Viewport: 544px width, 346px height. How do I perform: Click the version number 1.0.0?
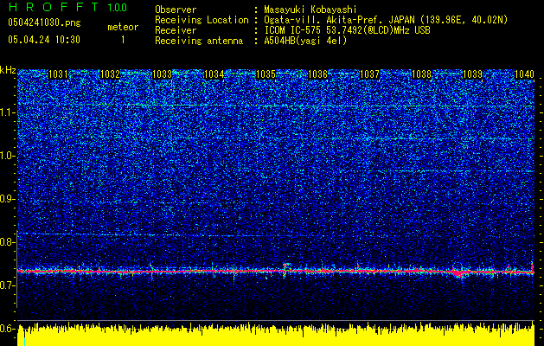[x=118, y=8]
